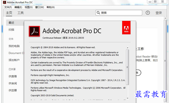Click the Copyright 2003-2019 Solid Documents line
169x103 pixels.
(52, 95)
